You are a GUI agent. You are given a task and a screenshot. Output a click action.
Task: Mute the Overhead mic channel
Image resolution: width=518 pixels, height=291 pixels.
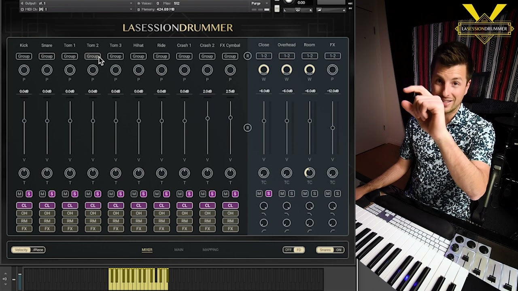(x=282, y=194)
